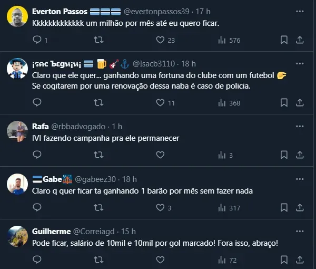Bookmark Everton Passos's tweet

point(284,40)
